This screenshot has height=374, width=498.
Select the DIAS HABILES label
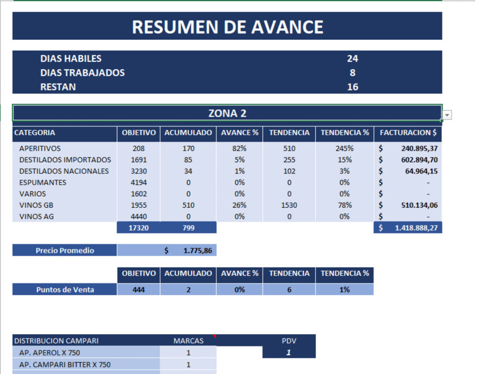[71, 58]
